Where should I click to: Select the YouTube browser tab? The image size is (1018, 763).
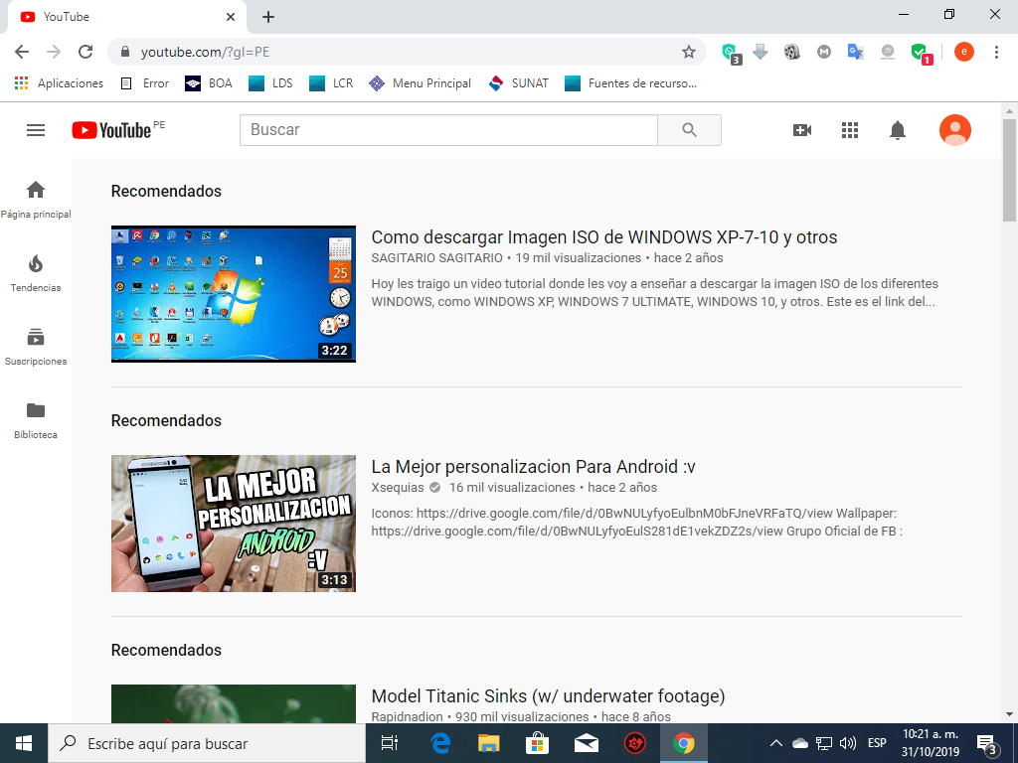click(126, 17)
